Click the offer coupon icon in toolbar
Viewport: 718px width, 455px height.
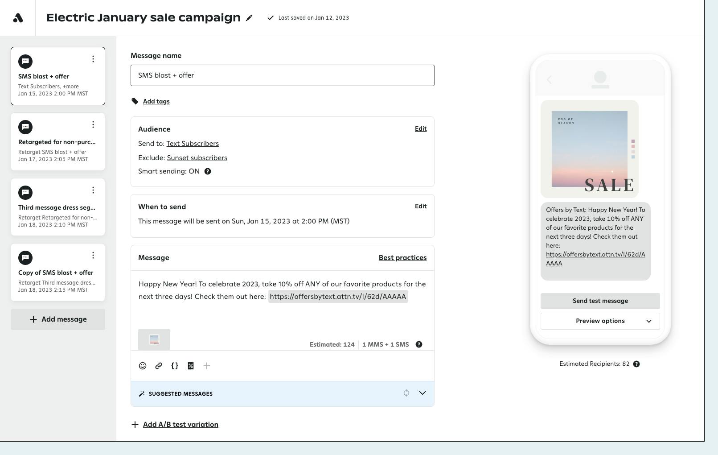click(191, 366)
